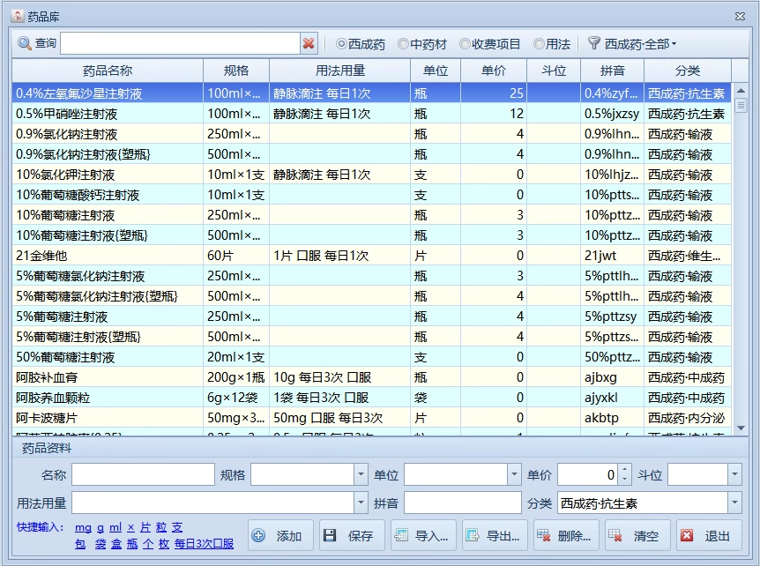The image size is (760, 566).
Task: Insert 支 quick-input link
Action: [x=177, y=527]
